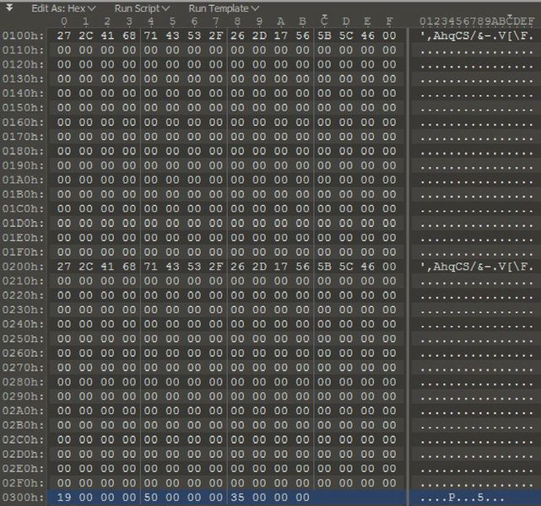
Task: Click column header 0 in hex ruler
Action: click(64, 21)
